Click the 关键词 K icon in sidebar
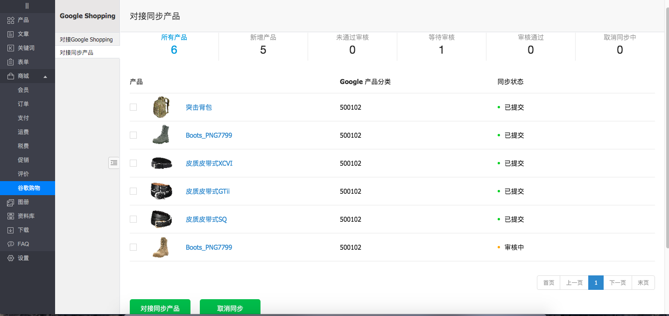 pos(11,48)
